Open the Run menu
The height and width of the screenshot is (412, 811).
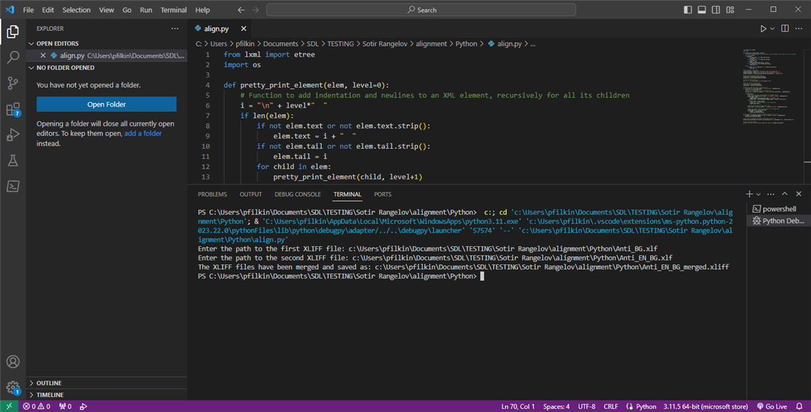coord(146,10)
